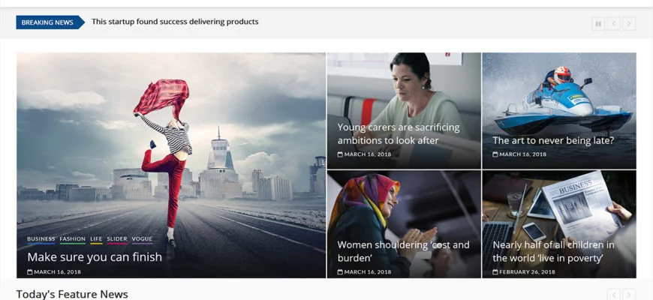The width and height of the screenshot is (653, 300).
Task: Click calendar icon beside February 26, 2018
Action: [x=495, y=272]
